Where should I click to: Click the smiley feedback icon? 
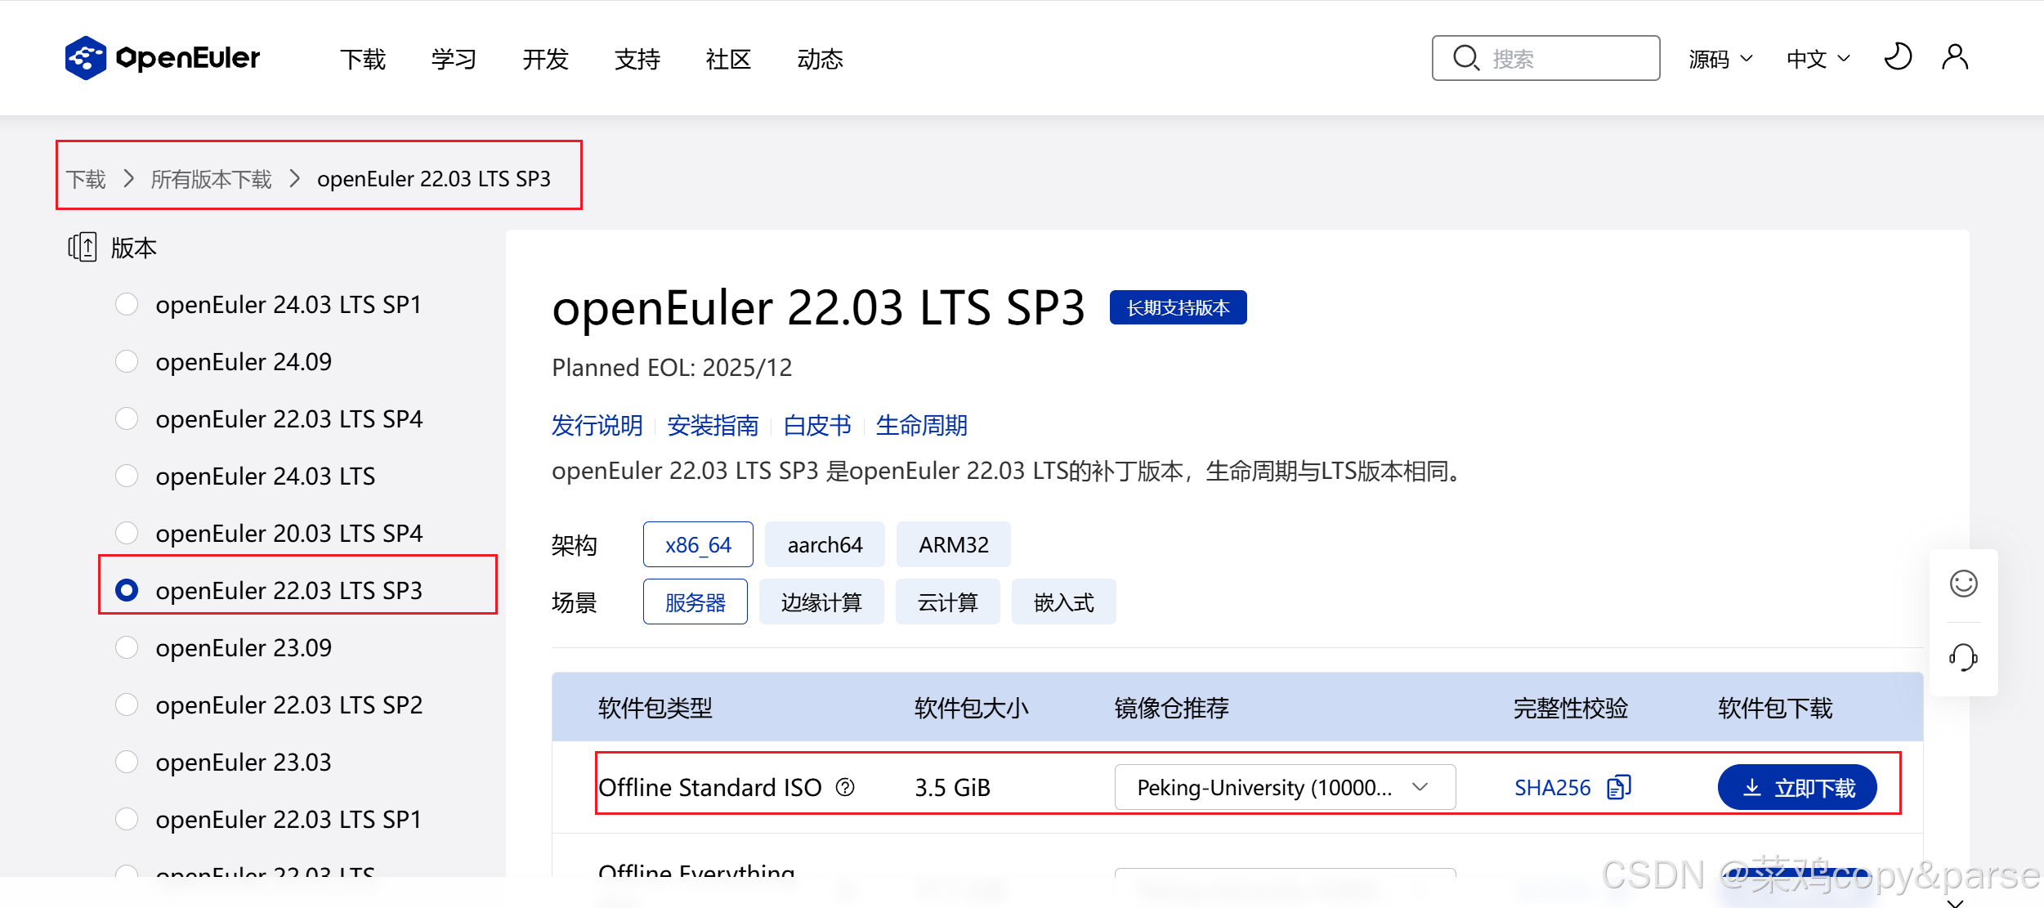pyautogui.click(x=1963, y=584)
